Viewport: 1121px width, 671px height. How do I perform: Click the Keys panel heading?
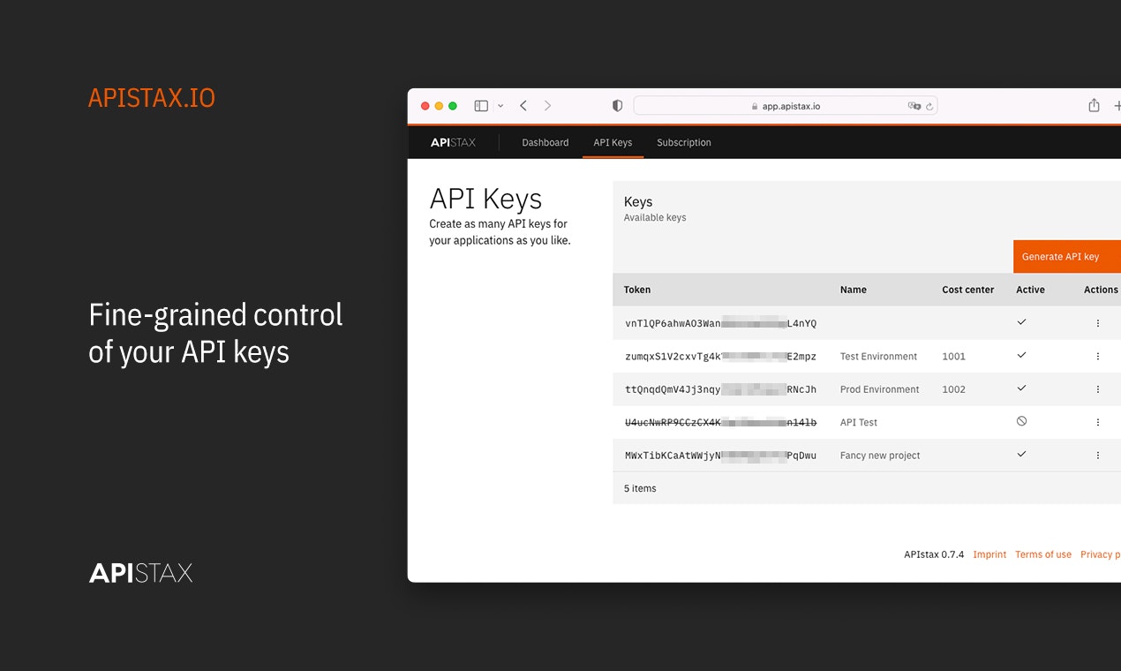pos(638,202)
